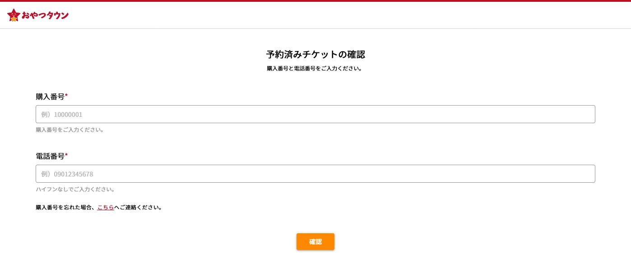Click helper text 購入番号をご入力ください below first field
The height and width of the screenshot is (268, 631).
click(70, 130)
